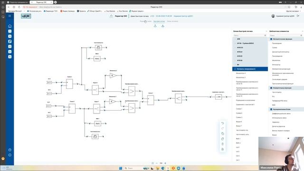Click the download arrow icon above the canvas
This screenshot has width=304, height=171.
pos(163,26)
